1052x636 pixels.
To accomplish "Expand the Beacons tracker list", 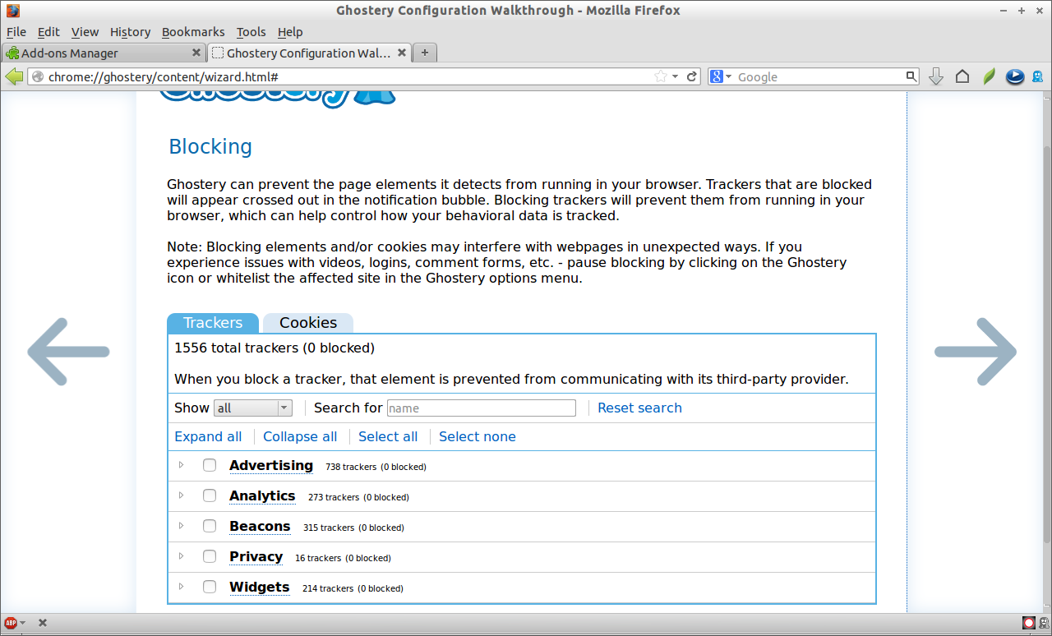I will pyautogui.click(x=182, y=526).
